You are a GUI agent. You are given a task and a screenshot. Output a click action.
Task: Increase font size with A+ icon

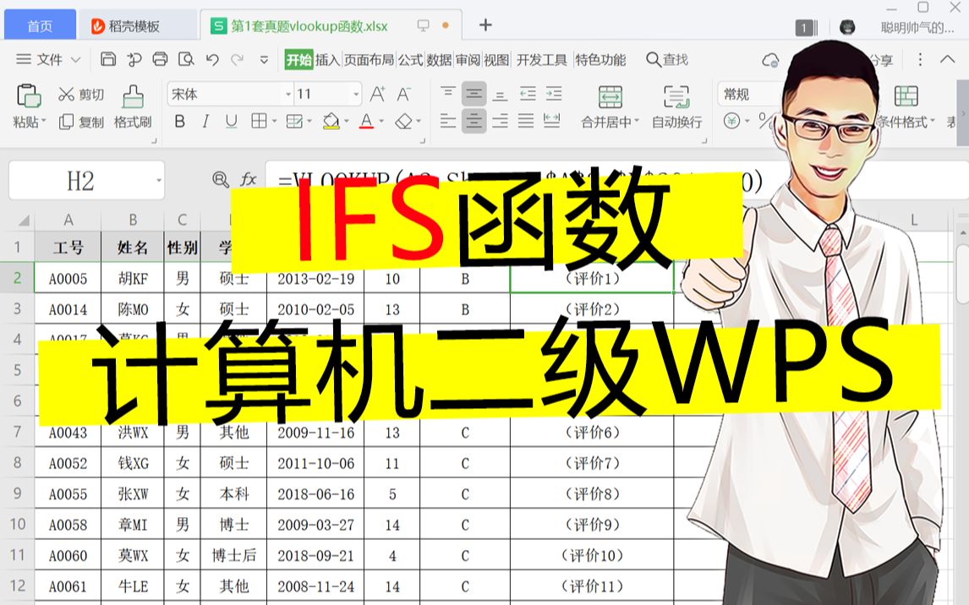click(378, 94)
